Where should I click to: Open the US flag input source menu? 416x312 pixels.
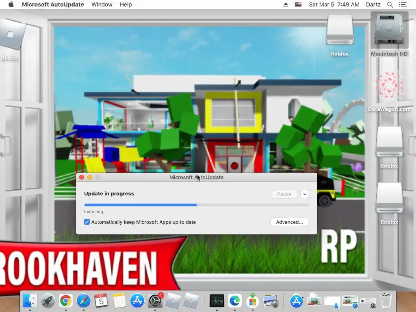coord(298,4)
